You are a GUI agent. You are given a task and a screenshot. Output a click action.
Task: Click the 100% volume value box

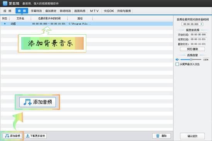tap(206, 60)
